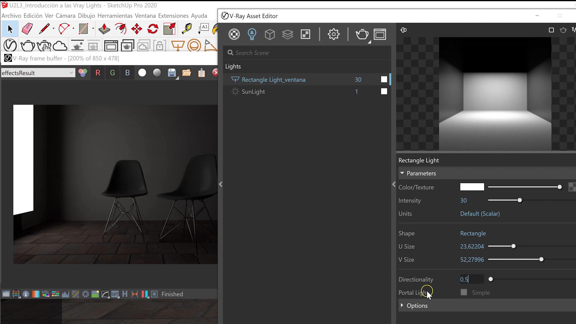Click the Rectangle shape value
The width and height of the screenshot is (576, 324).
click(x=473, y=233)
